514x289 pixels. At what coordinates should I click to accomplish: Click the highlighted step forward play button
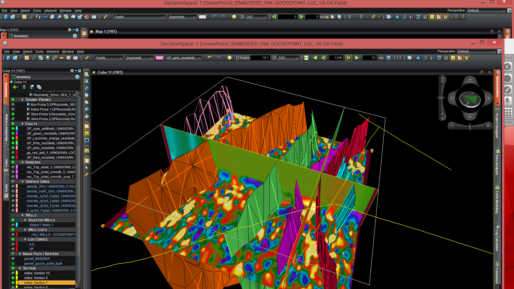[x=348, y=58]
